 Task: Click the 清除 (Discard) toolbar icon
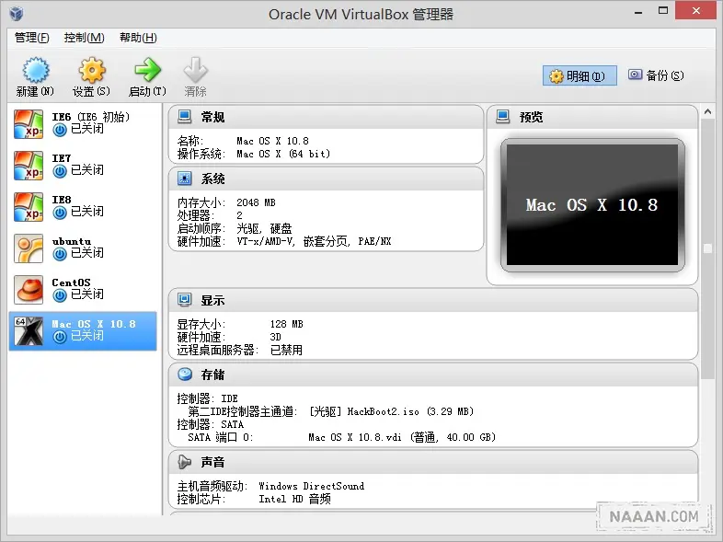(x=195, y=71)
